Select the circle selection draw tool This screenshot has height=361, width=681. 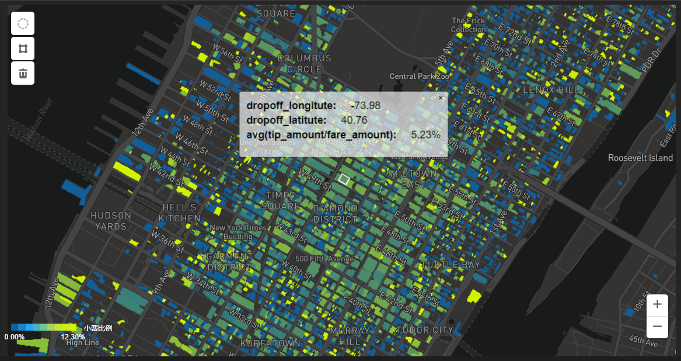pos(23,23)
